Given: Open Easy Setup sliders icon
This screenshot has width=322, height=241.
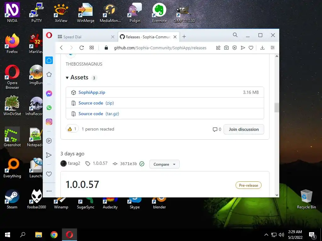Looking at the screenshot, I should [x=273, y=48].
